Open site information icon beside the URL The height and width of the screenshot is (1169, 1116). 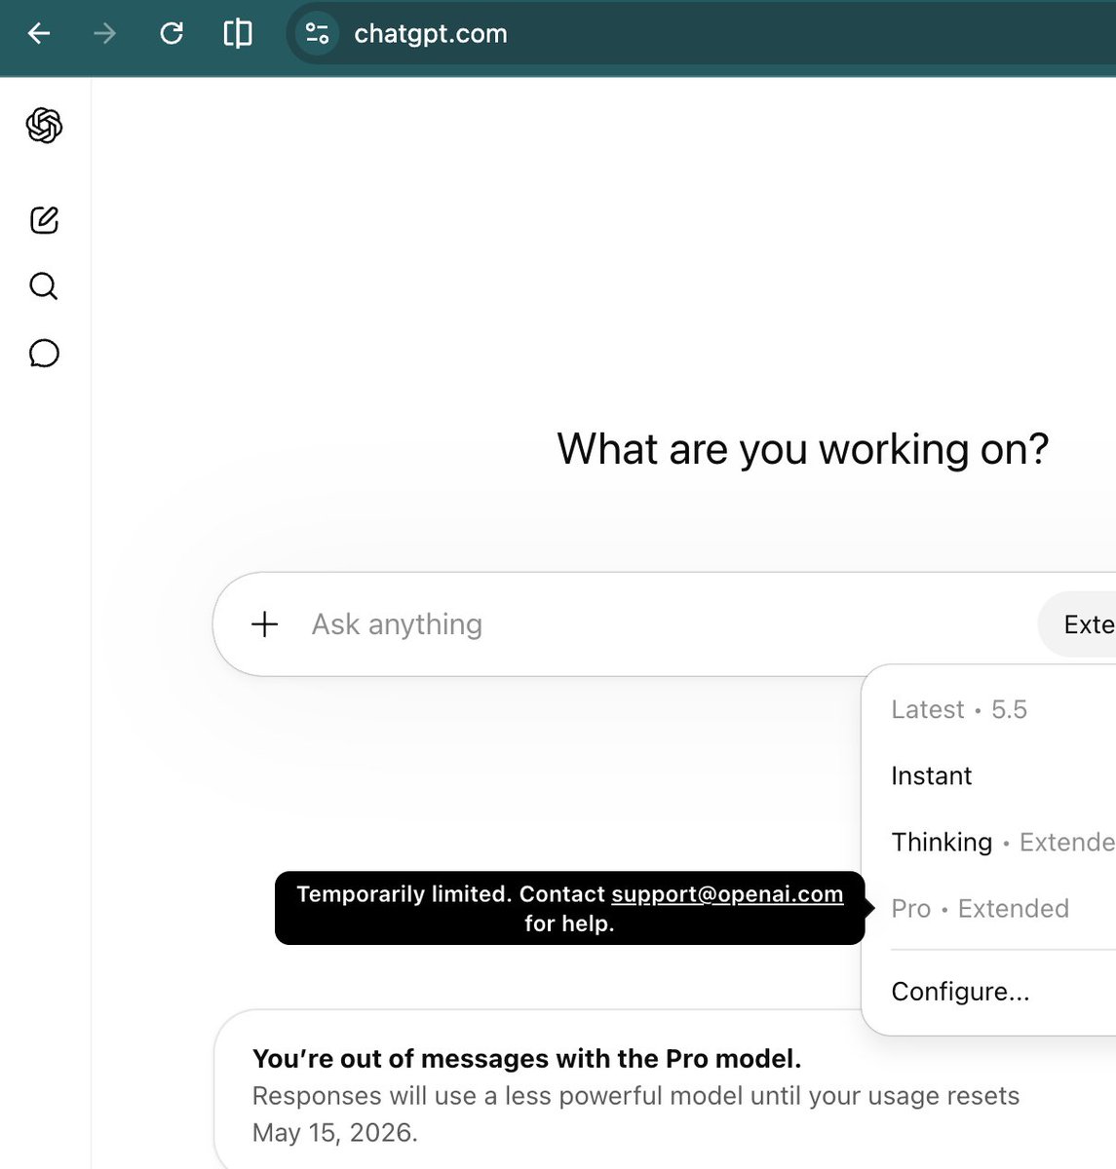pos(317,34)
